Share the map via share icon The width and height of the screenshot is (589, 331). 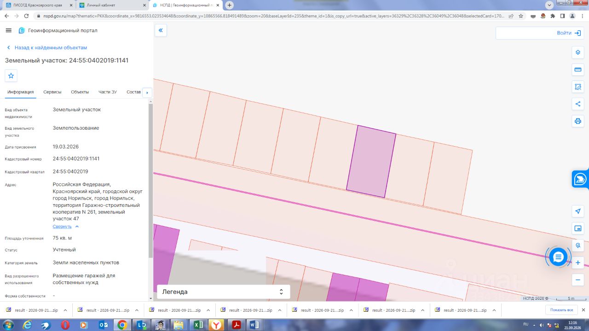[x=578, y=104]
